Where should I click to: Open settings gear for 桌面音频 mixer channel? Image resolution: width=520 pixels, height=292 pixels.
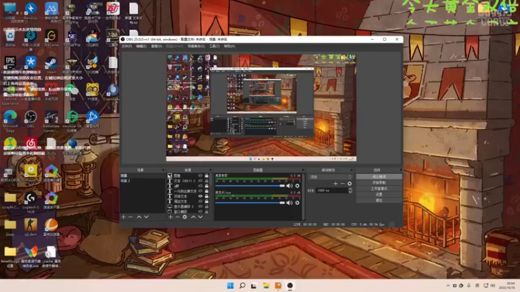pos(297,186)
